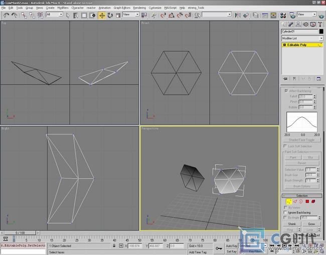Screen dimensions: 326x255
Task: Activate the Select and Rotate tool
Action: point(110,15)
